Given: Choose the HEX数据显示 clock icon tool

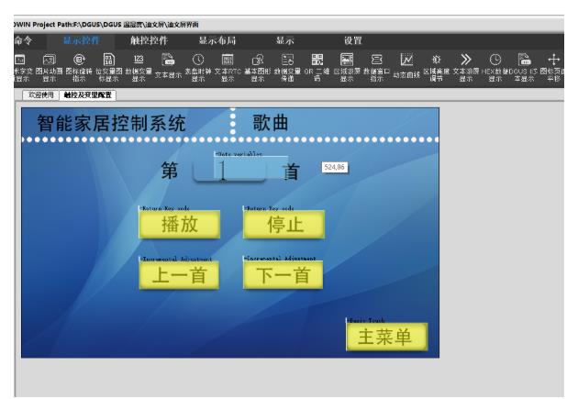Looking at the screenshot, I should pyautogui.click(x=495, y=68).
